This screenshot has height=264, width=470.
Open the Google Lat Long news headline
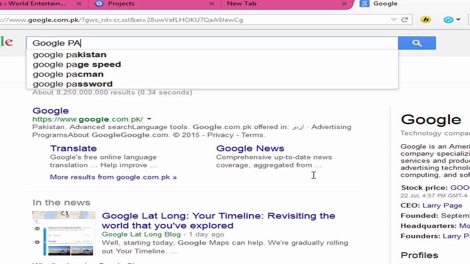(218, 220)
